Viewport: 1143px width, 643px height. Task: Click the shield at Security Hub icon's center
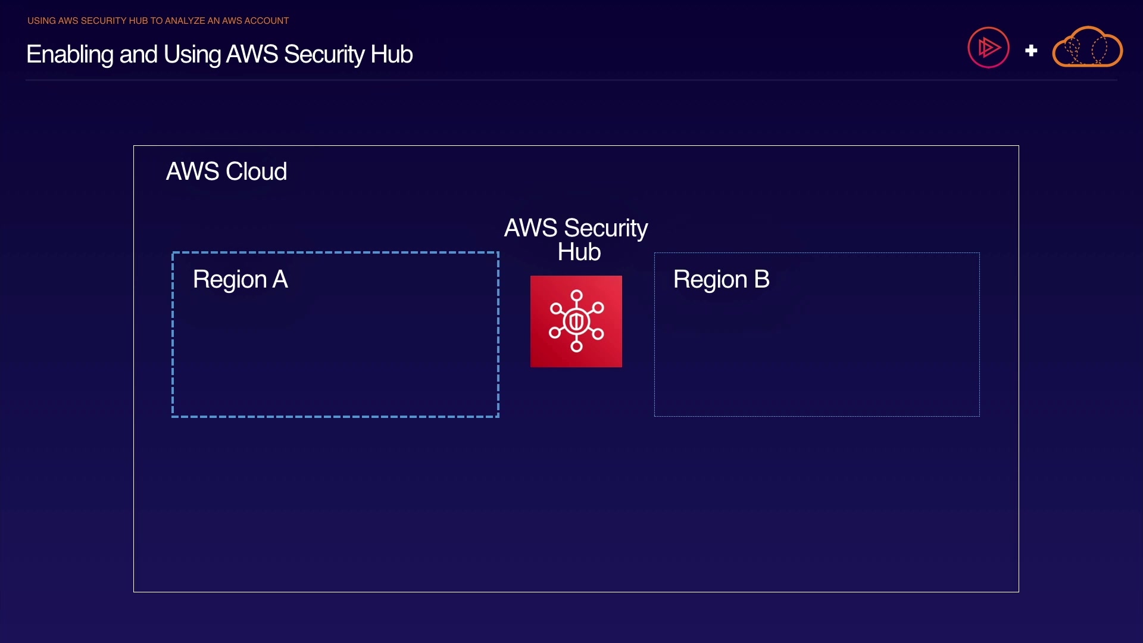576,322
